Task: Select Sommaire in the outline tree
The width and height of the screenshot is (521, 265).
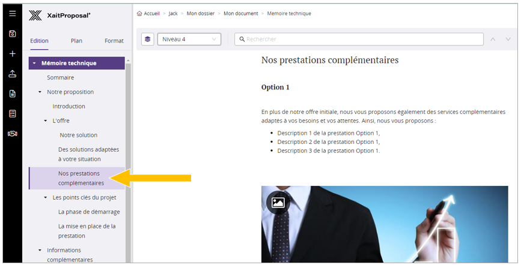Action: 60,77
